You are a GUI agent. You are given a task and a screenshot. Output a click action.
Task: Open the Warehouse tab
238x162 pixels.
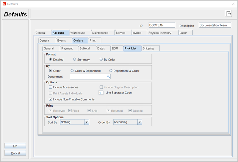tap(78, 33)
